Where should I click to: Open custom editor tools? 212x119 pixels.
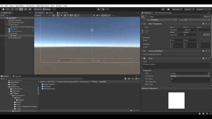(x=30, y=9)
